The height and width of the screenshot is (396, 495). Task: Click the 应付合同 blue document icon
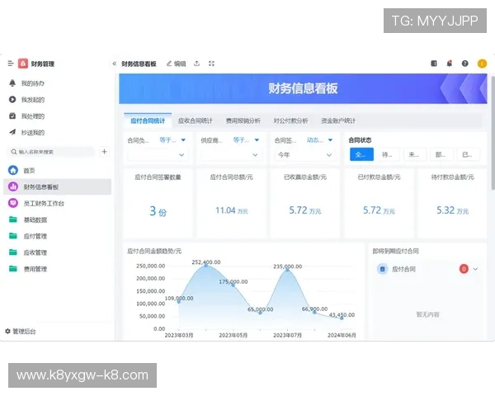[x=382, y=269]
